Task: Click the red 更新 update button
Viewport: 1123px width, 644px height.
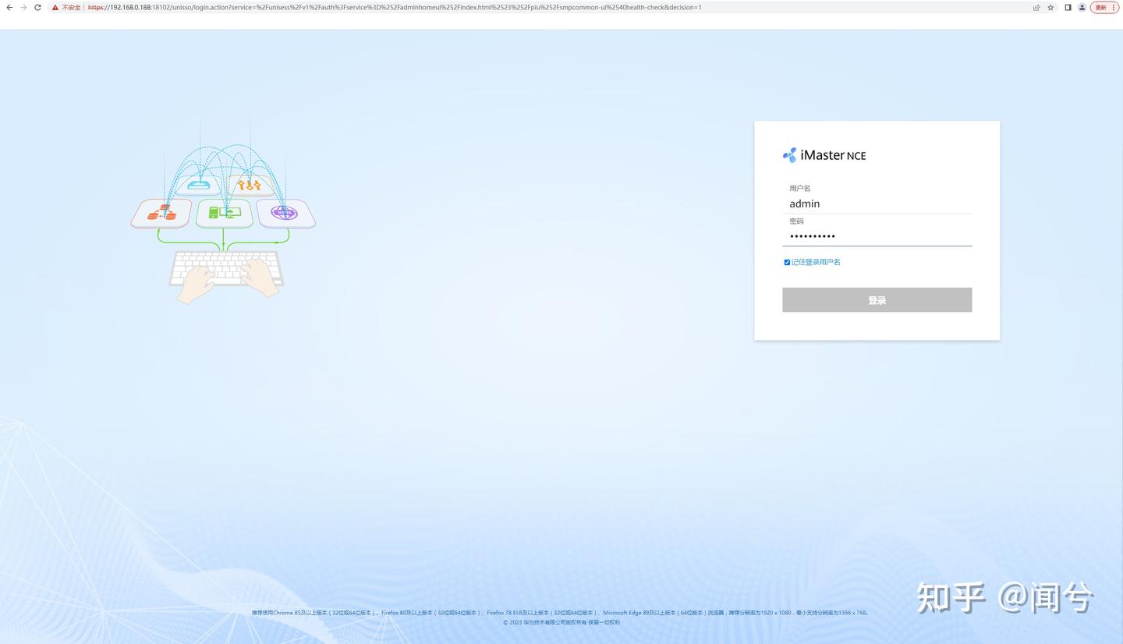Action: point(1102,7)
